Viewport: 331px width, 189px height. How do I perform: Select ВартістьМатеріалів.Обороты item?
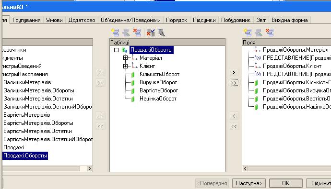click(x=38, y=123)
